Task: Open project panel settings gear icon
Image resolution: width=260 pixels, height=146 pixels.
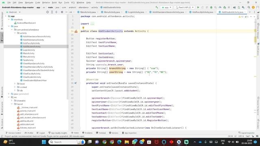Action: (x=62, y=12)
